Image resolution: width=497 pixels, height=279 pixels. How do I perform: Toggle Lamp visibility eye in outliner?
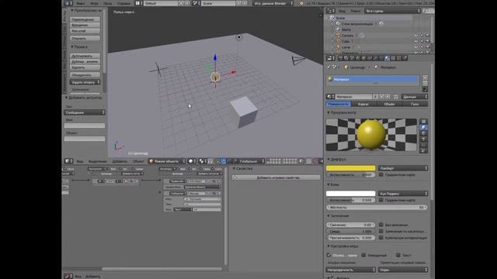coord(416,47)
